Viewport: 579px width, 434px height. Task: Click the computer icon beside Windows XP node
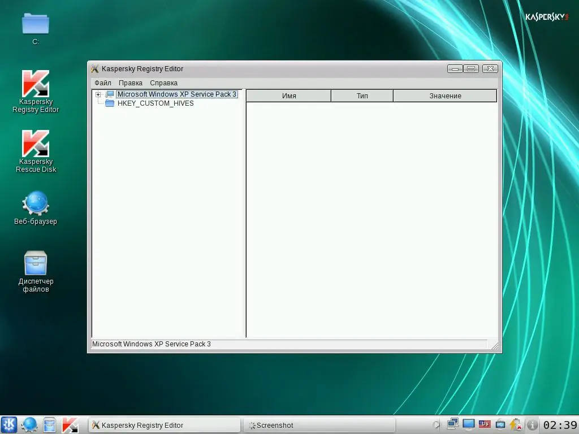[x=110, y=94]
